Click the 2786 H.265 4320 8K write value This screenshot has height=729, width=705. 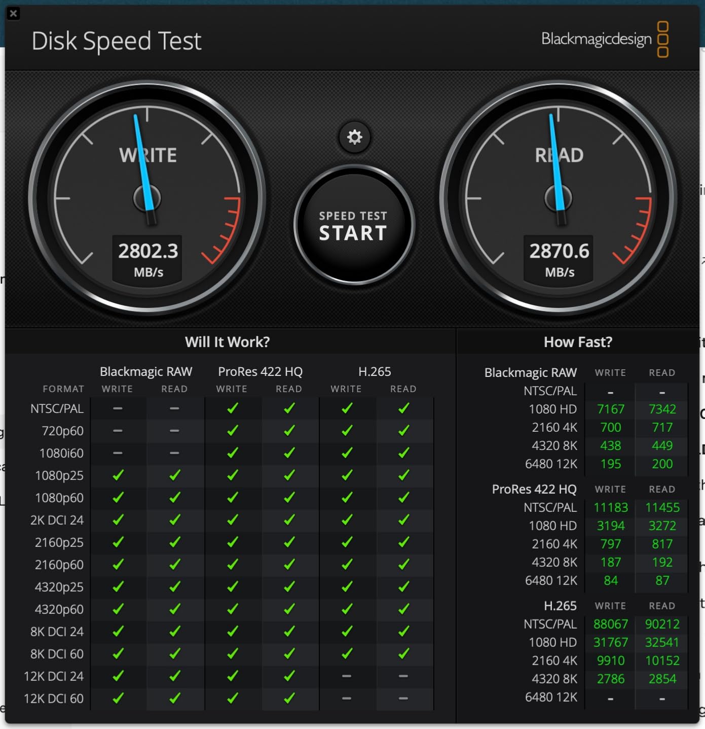point(610,679)
